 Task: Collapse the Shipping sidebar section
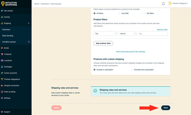[29, 23]
